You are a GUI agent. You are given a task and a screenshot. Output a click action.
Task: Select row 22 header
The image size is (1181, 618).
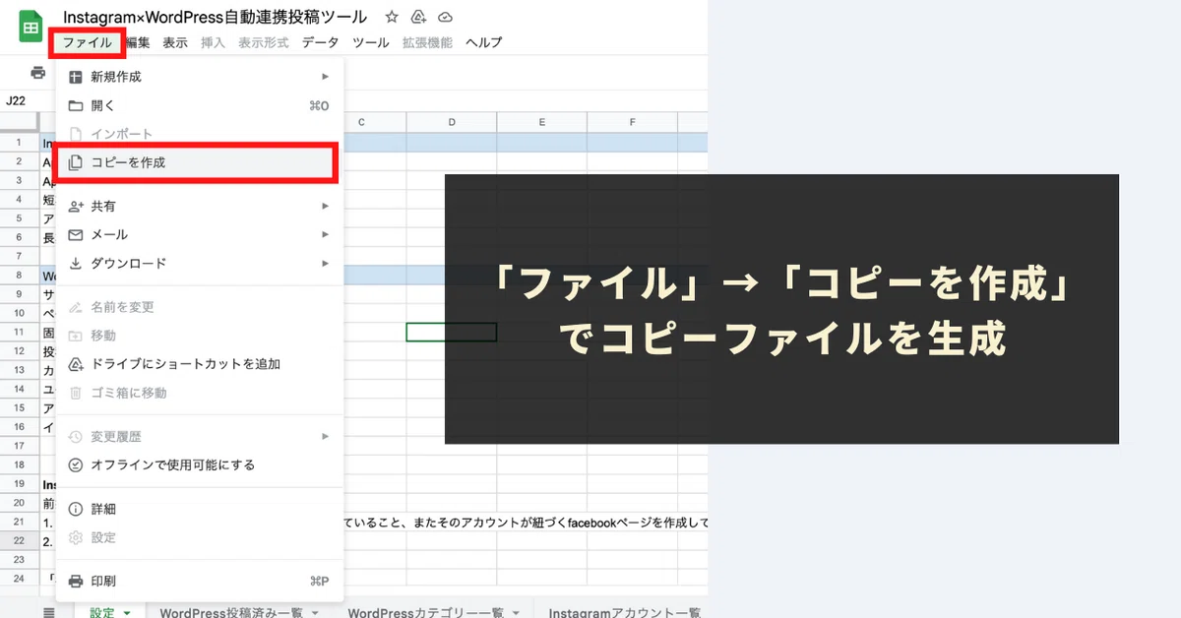19,540
